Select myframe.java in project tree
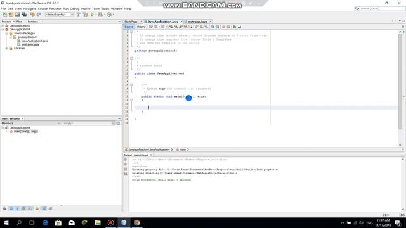 coord(30,44)
